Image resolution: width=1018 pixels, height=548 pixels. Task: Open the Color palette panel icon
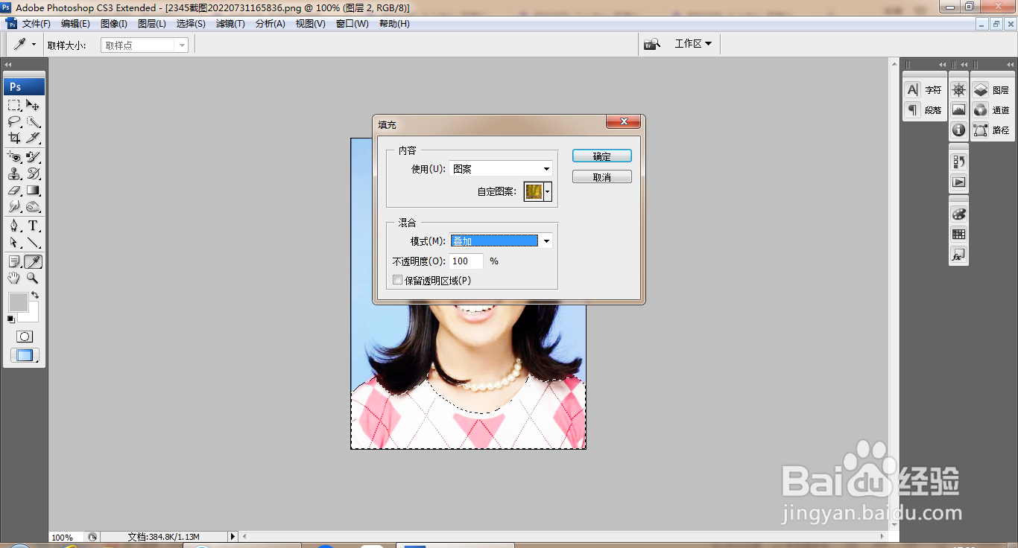point(958,214)
